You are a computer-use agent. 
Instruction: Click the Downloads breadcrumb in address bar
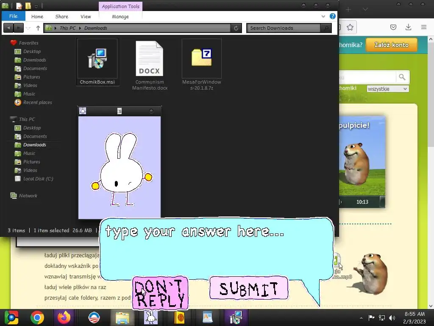[95, 28]
